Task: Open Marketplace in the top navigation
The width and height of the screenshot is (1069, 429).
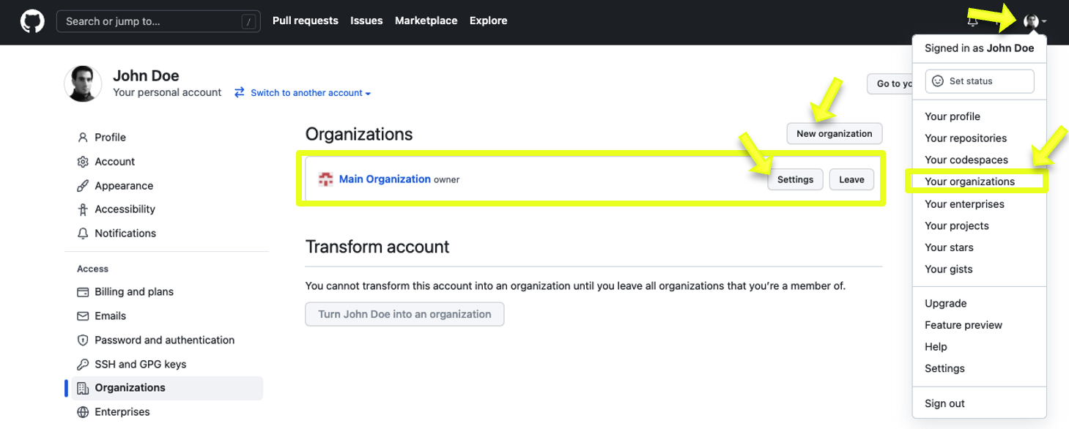Action: (426, 20)
